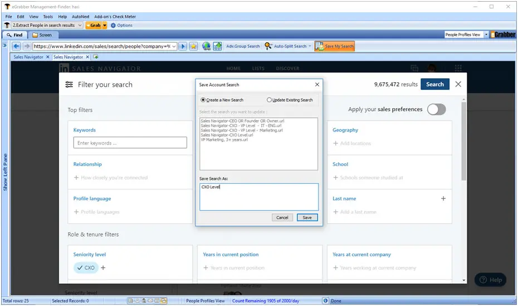Open People Profiles View dropdown
Viewport: 518px width, 306px height.
tap(486, 34)
